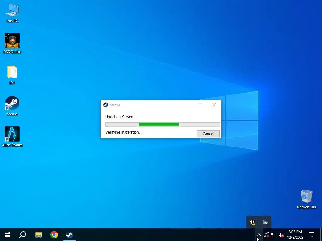This screenshot has width=322, height=241.
Task: Open the Action Center notifications icon
Action: pos(312,235)
